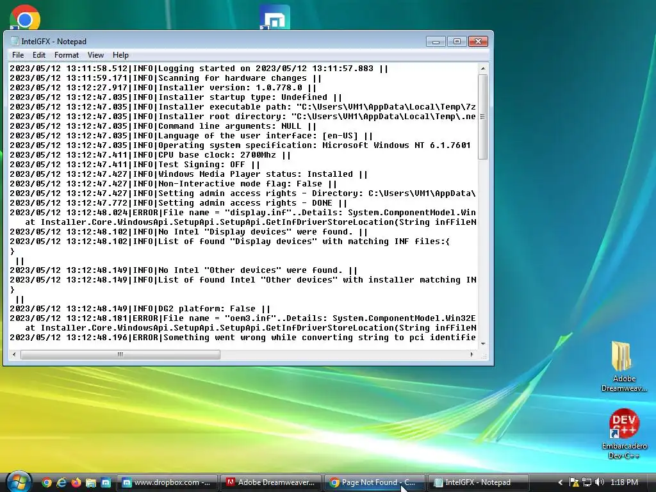Select the Embarcadero Dev-C++ desktop shortcut
Screen dimensions: 656x492
point(624,434)
